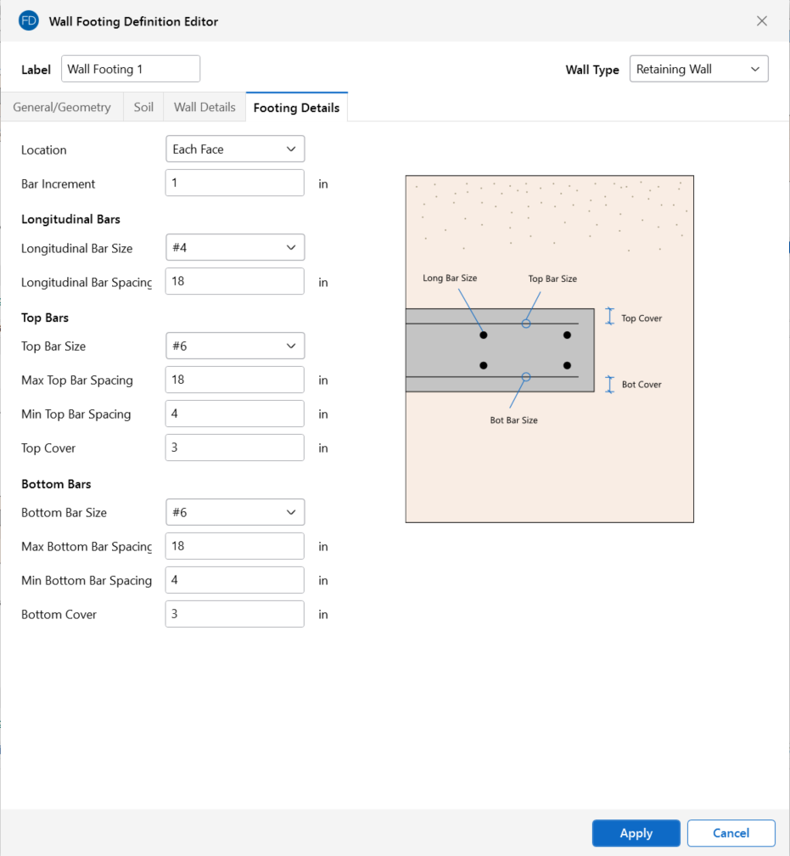The image size is (790, 856).
Task: Click the Label text field
Action: 131,70
